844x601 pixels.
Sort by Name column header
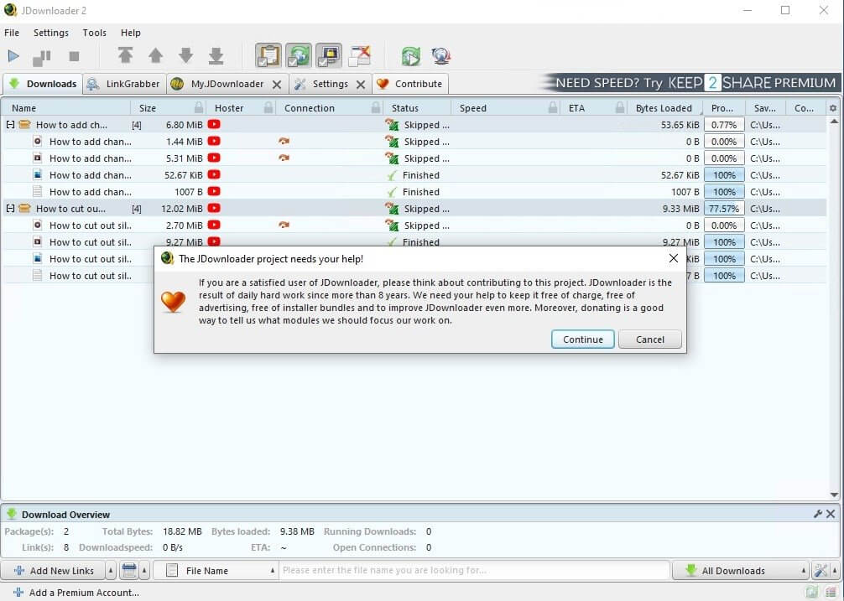(65, 108)
